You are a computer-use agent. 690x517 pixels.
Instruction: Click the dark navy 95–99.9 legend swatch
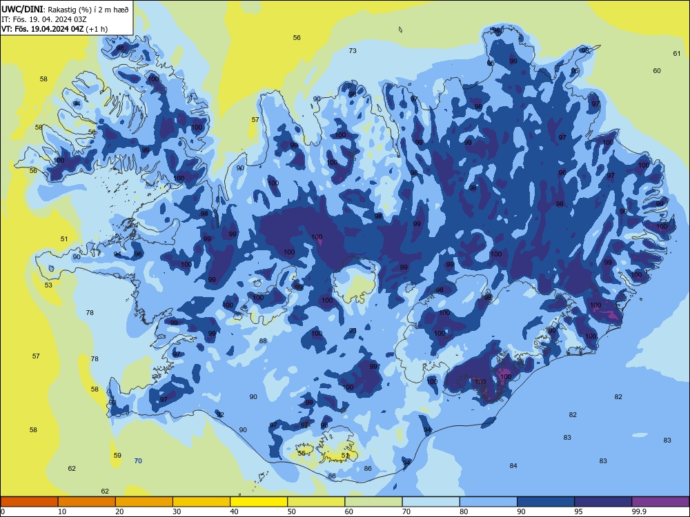pos(603,502)
